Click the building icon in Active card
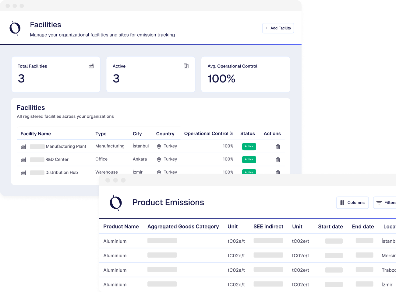 click(x=186, y=66)
